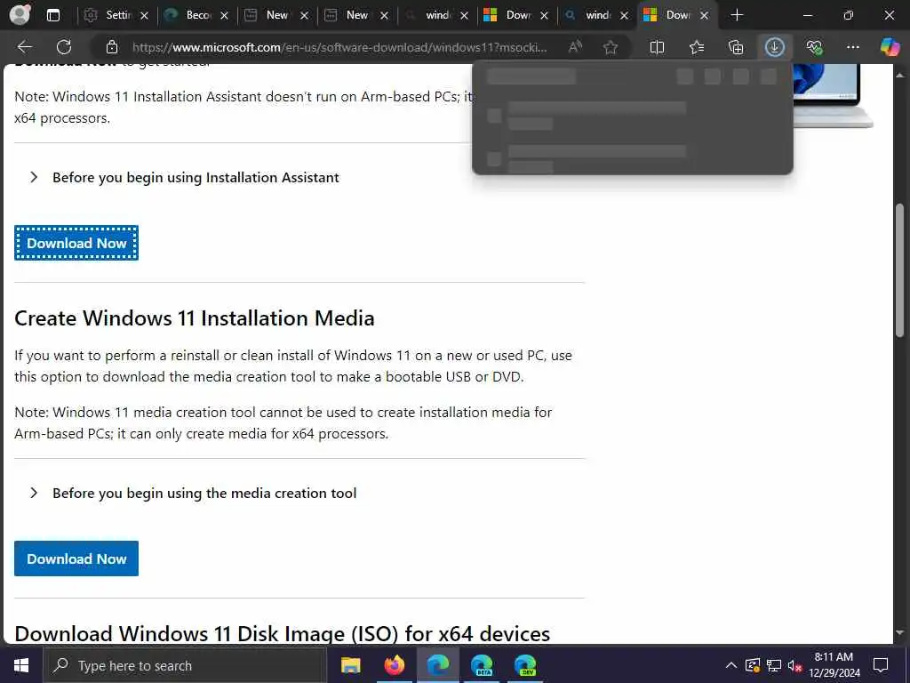Screen dimensions: 910x683
Task: Close the Becor tab
Action: (x=225, y=16)
